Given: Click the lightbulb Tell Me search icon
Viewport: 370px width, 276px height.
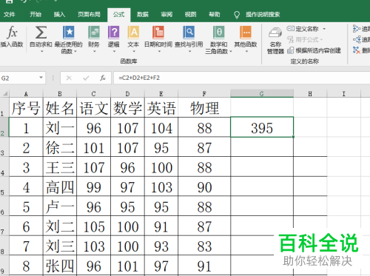Looking at the screenshot, I should (237, 15).
